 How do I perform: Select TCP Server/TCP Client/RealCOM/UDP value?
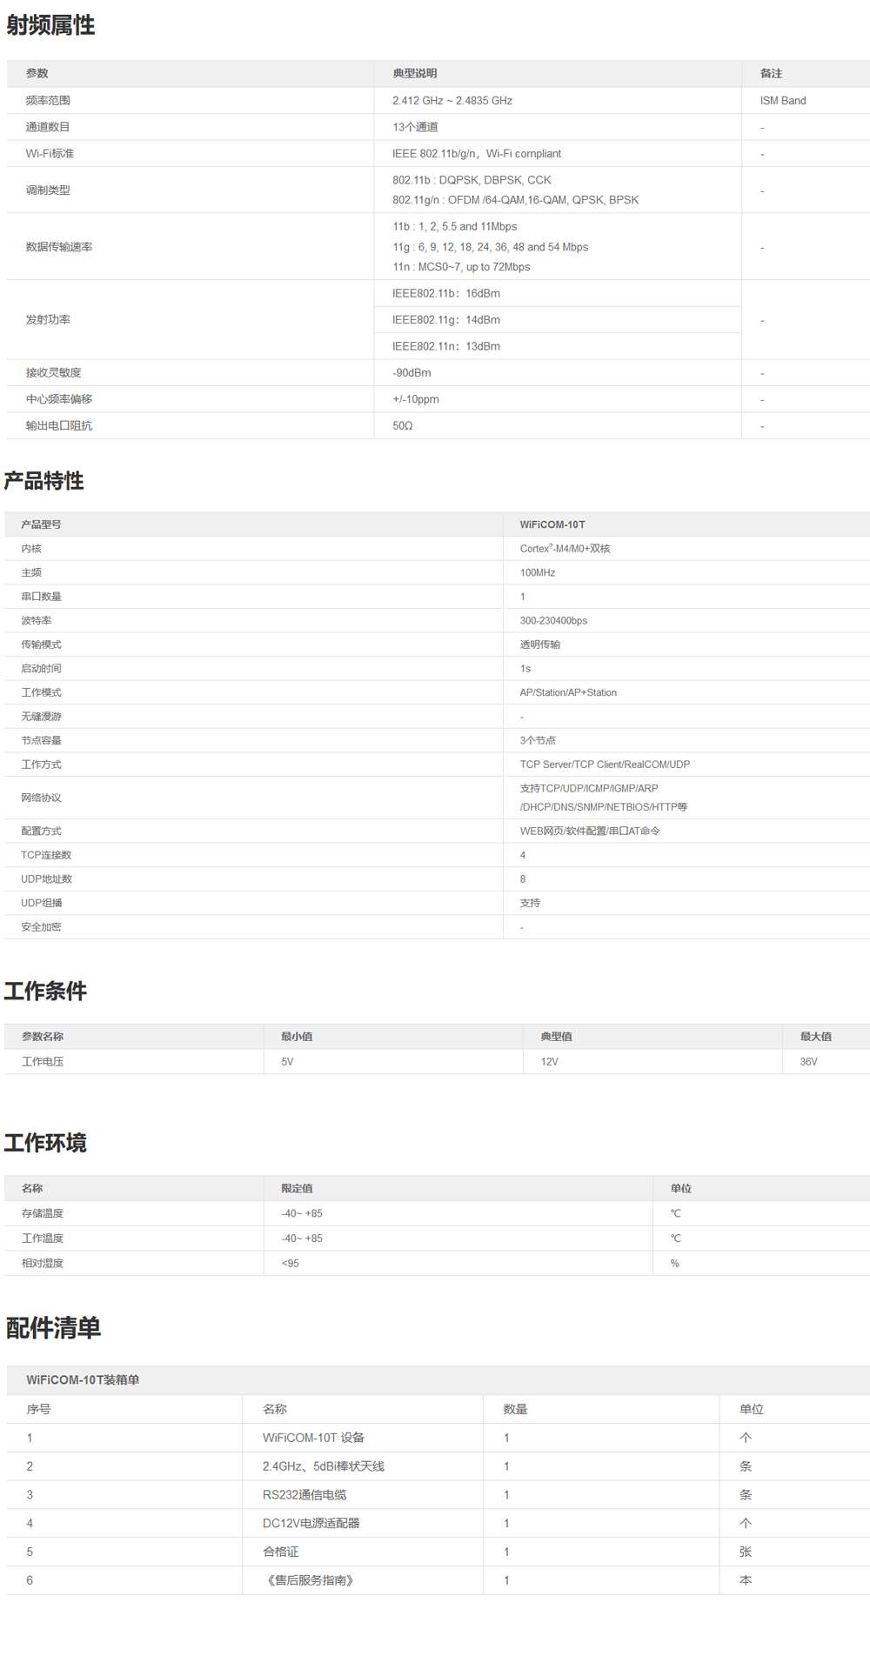pos(605,765)
